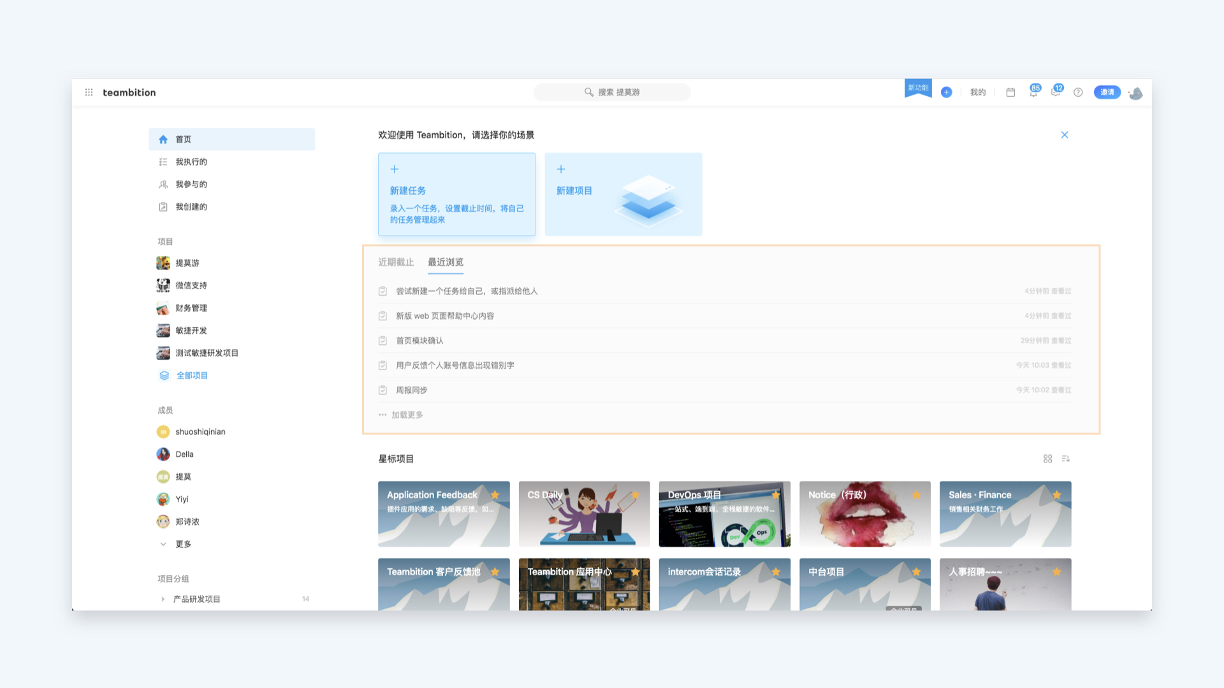1224x688 pixels.
Task: Toggle star on Teambition 客户反馈池 card
Action: [495, 572]
